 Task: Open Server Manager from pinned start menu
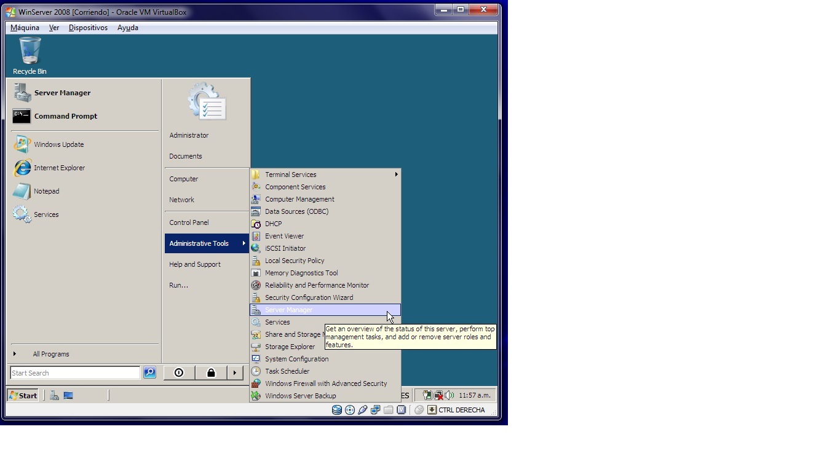[85, 93]
